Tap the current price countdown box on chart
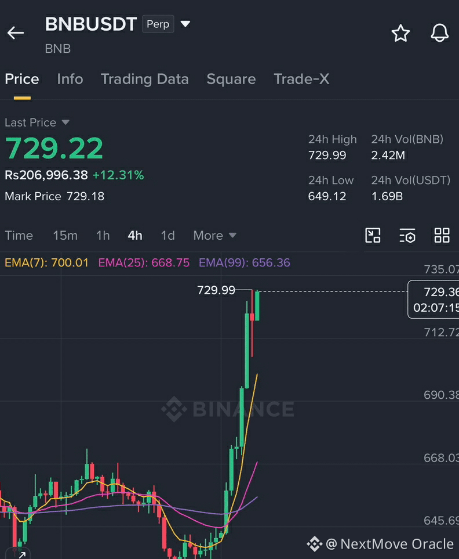Viewport: 459px width, 559px height. click(434, 300)
